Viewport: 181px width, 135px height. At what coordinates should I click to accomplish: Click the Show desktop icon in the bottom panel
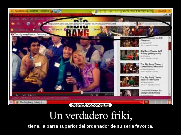coord(11,102)
